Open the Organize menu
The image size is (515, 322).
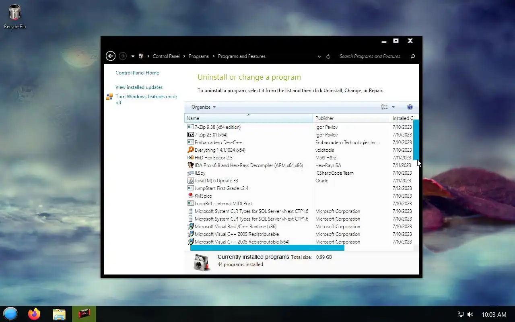coord(204,107)
